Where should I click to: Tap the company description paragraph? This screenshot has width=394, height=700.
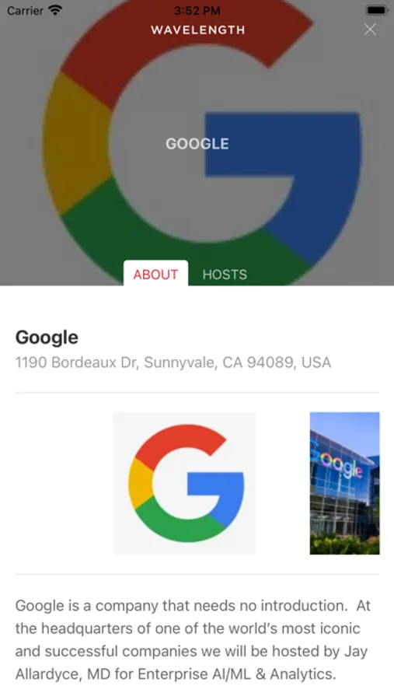tap(194, 639)
